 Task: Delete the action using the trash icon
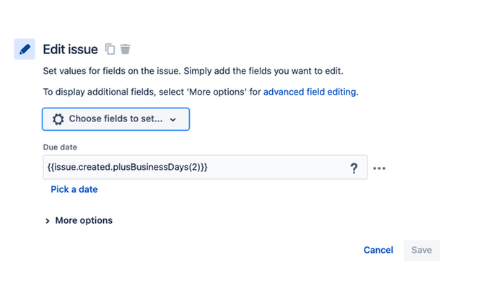tap(125, 49)
